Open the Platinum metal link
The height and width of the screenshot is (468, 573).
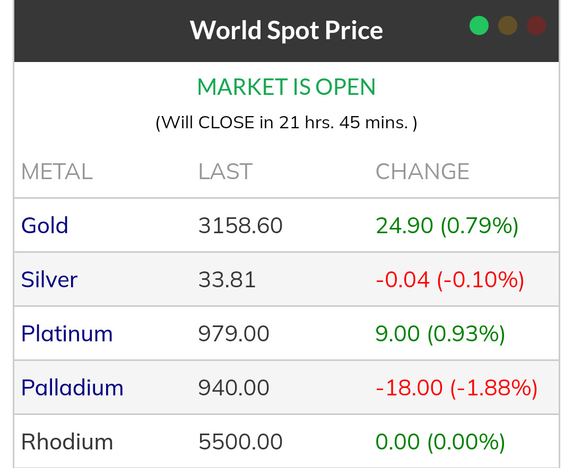[67, 334]
